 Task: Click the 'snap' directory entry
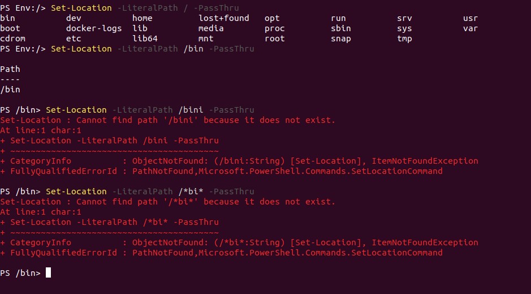[x=341, y=39]
